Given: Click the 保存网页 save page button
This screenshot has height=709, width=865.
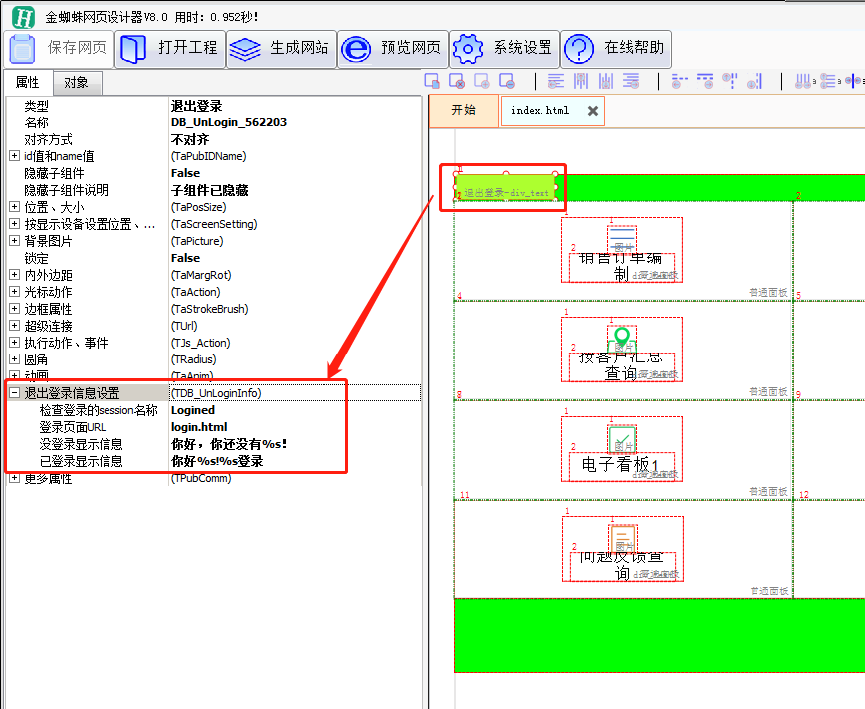Looking at the screenshot, I should [x=58, y=48].
